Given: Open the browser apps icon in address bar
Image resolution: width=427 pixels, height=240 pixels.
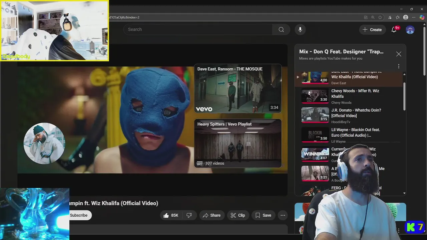Looking at the screenshot, I should pos(366,17).
